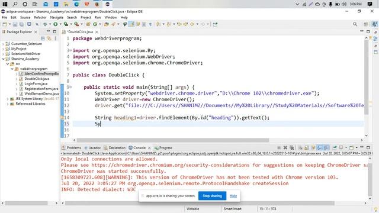Screen dimensions: 379x213
Task: Click the New file toolbar icon
Action: pyautogui.click(x=4, y=24)
